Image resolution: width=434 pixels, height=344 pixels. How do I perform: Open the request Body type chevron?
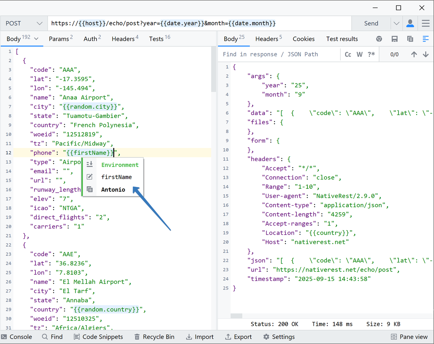(36, 39)
